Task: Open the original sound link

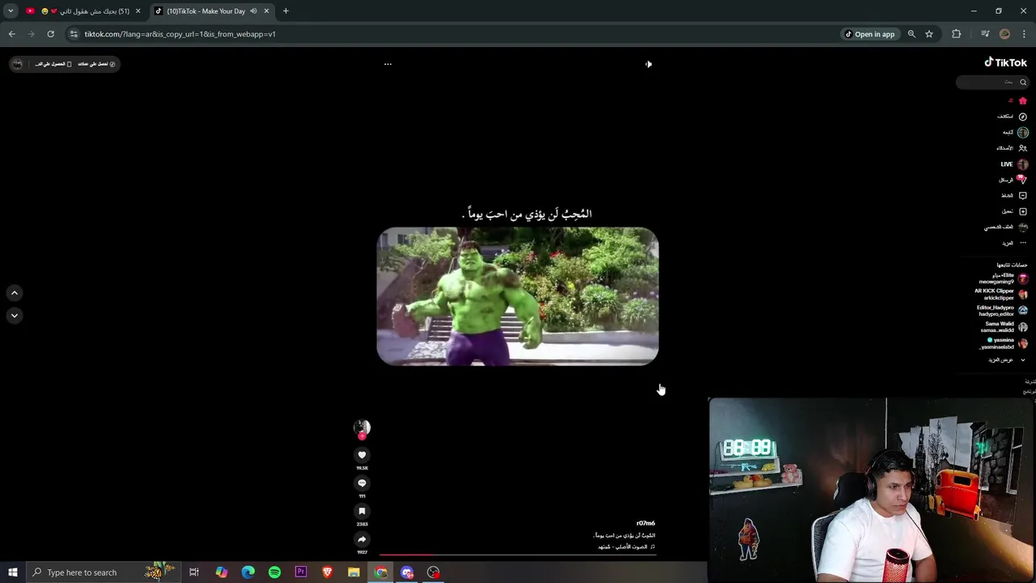Action: pyautogui.click(x=626, y=547)
